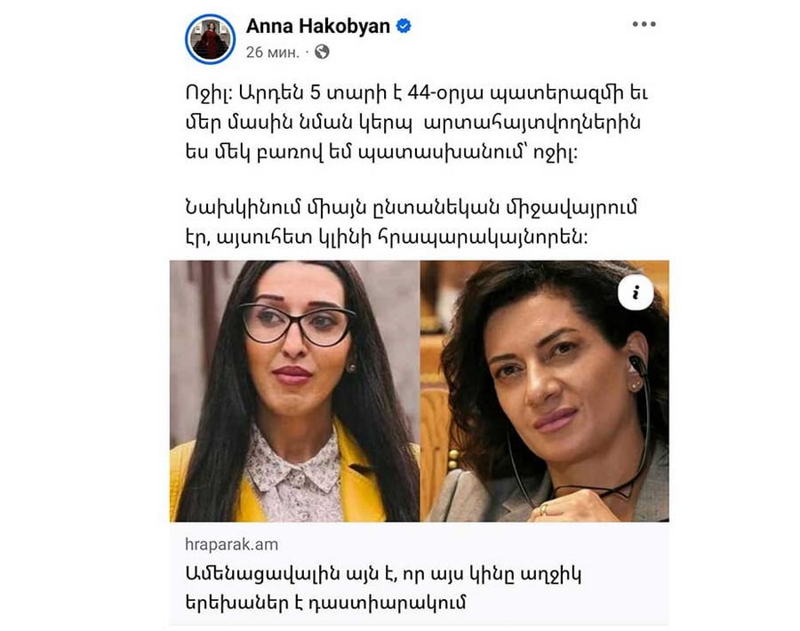Click the photo of woman wearing earphone
Screen dimensions: 800x631
[544, 391]
